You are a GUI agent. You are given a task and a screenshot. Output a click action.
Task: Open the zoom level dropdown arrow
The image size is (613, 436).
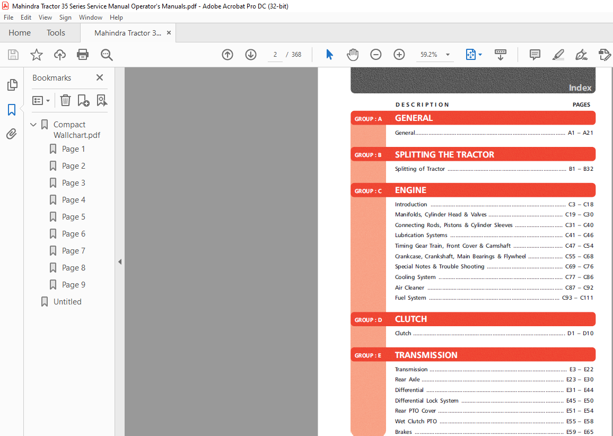pyautogui.click(x=448, y=55)
